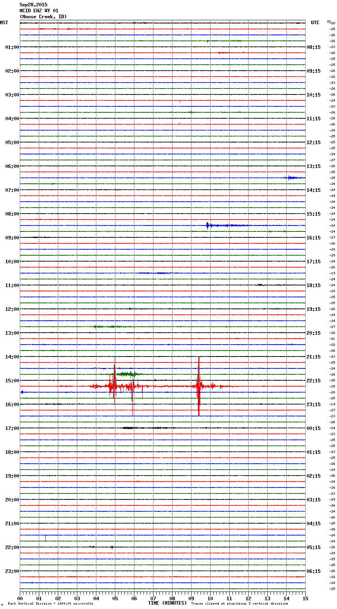Screen dimensions: 337x609
Task: Select the 15:00 MST row label
Action: point(12,381)
